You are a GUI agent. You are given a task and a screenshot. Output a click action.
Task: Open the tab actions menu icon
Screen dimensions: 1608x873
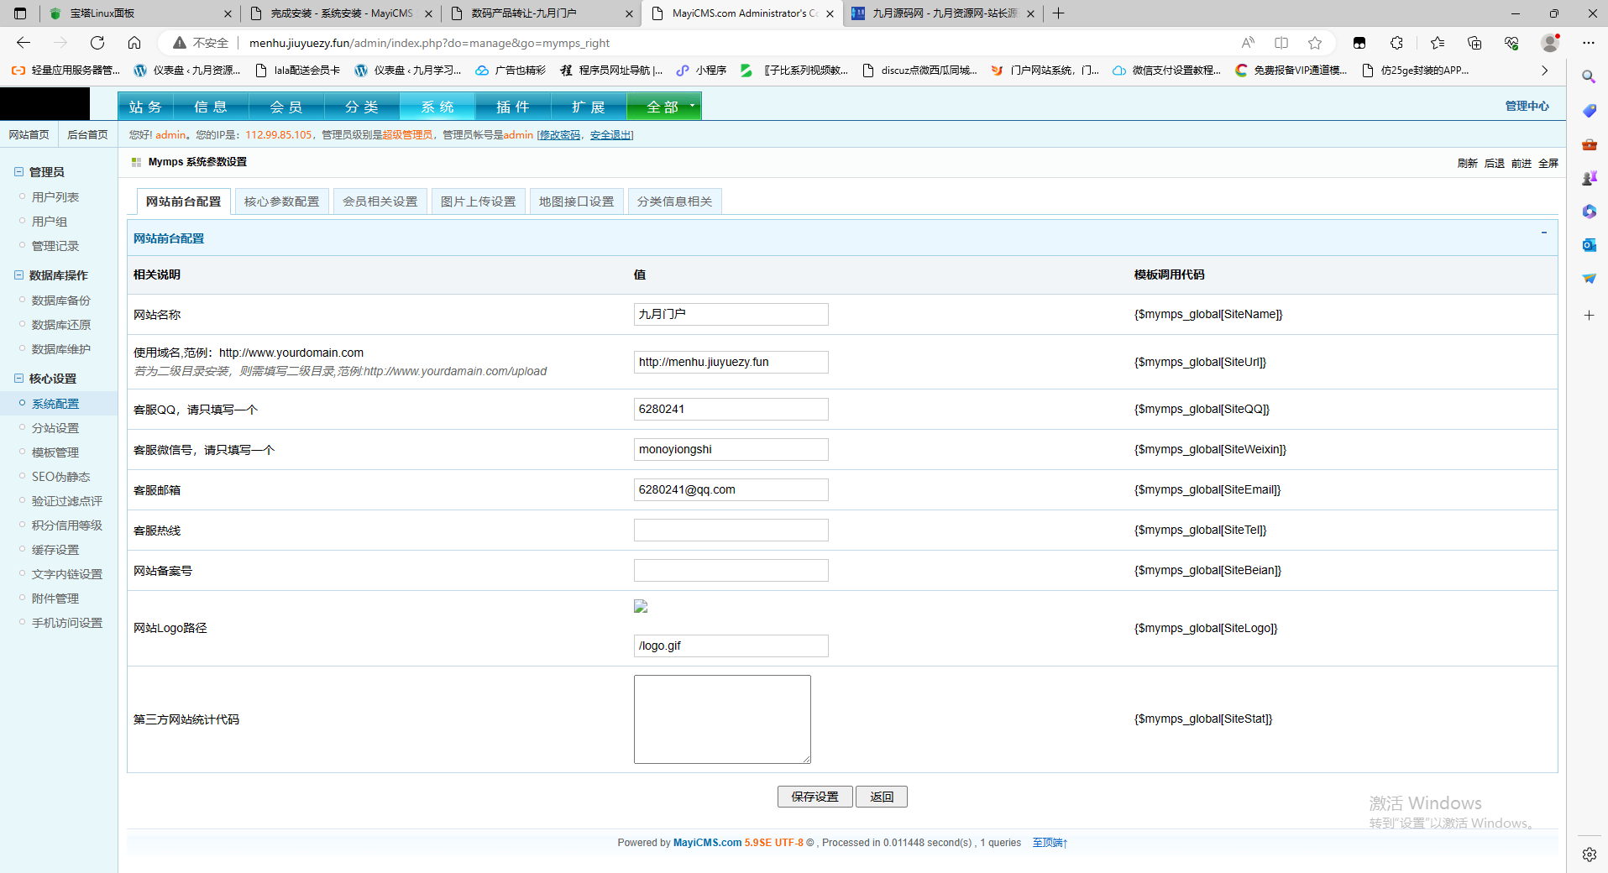pyautogui.click(x=20, y=13)
